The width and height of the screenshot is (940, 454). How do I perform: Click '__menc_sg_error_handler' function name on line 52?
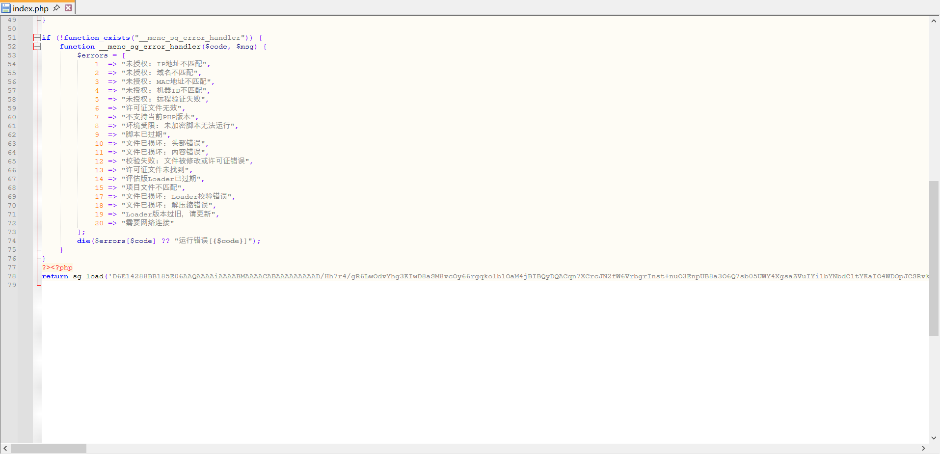pos(150,47)
